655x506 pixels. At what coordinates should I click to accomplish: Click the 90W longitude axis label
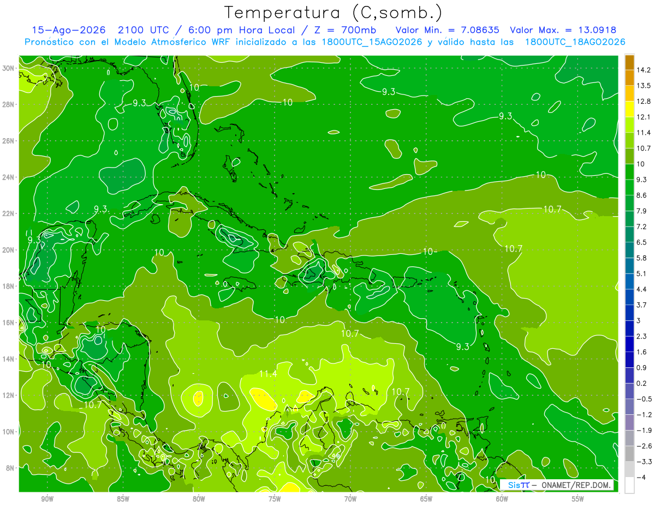(47, 499)
